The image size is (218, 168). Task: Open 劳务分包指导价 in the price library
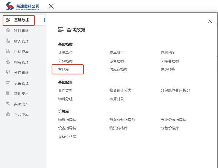coord(122,120)
